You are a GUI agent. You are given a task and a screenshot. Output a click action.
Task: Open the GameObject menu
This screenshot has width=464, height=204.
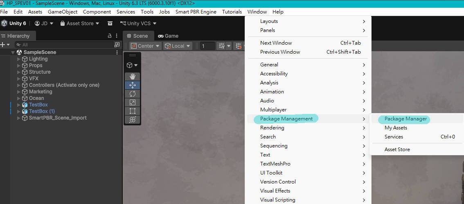63,12
